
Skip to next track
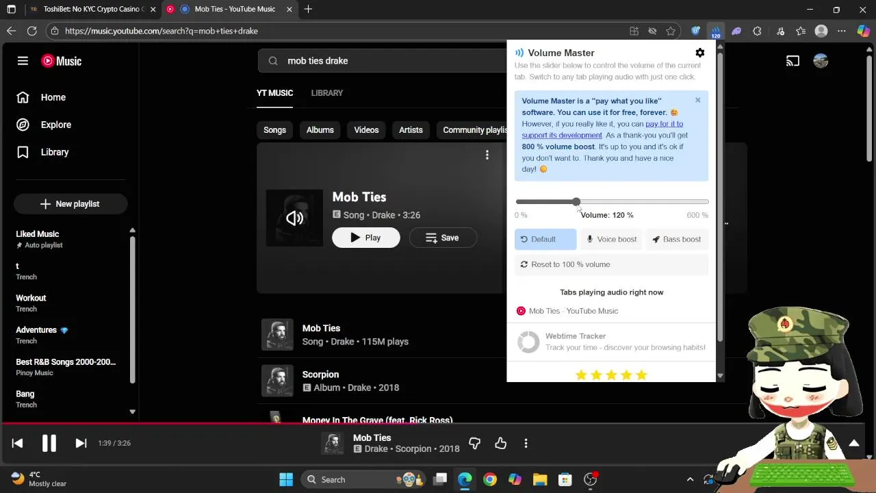click(x=81, y=443)
